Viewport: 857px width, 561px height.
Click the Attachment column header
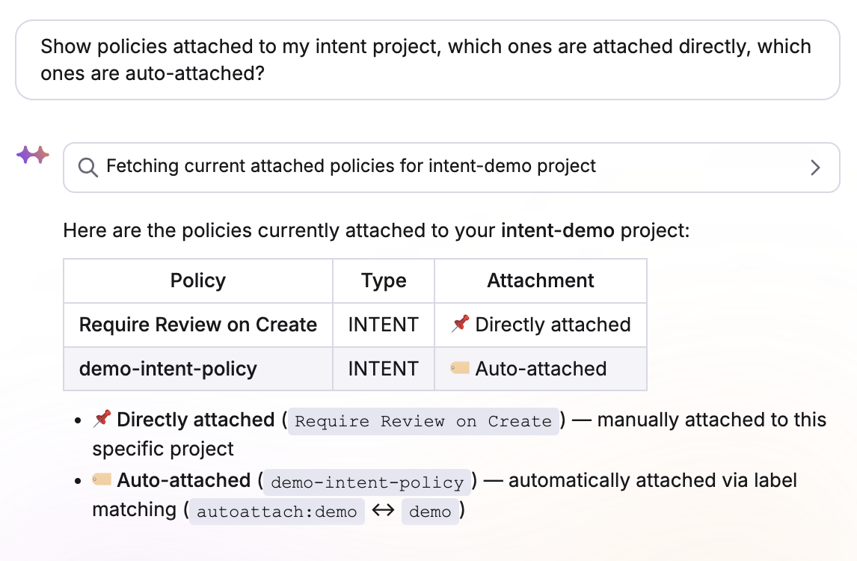click(541, 280)
